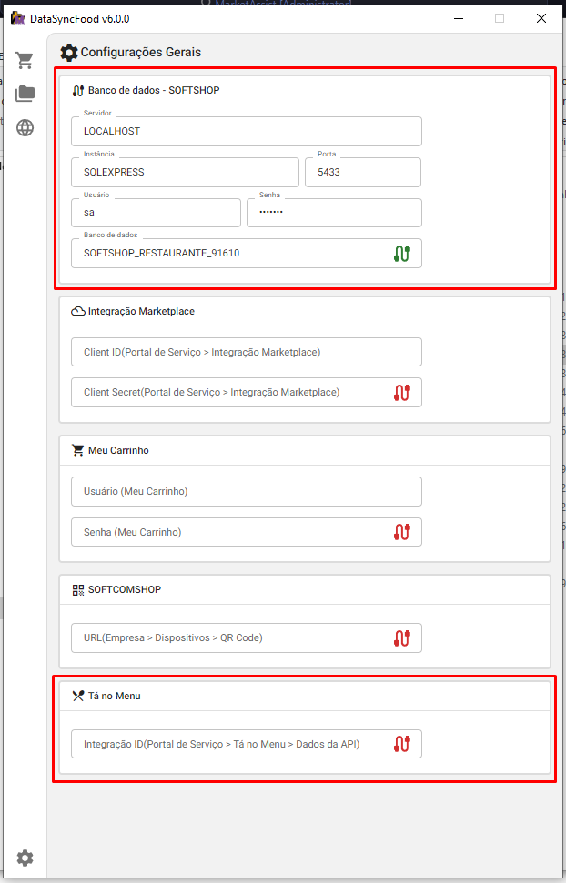Click Integração Marketplace red connection icon
Image resolution: width=566 pixels, height=883 pixels.
[x=402, y=392]
